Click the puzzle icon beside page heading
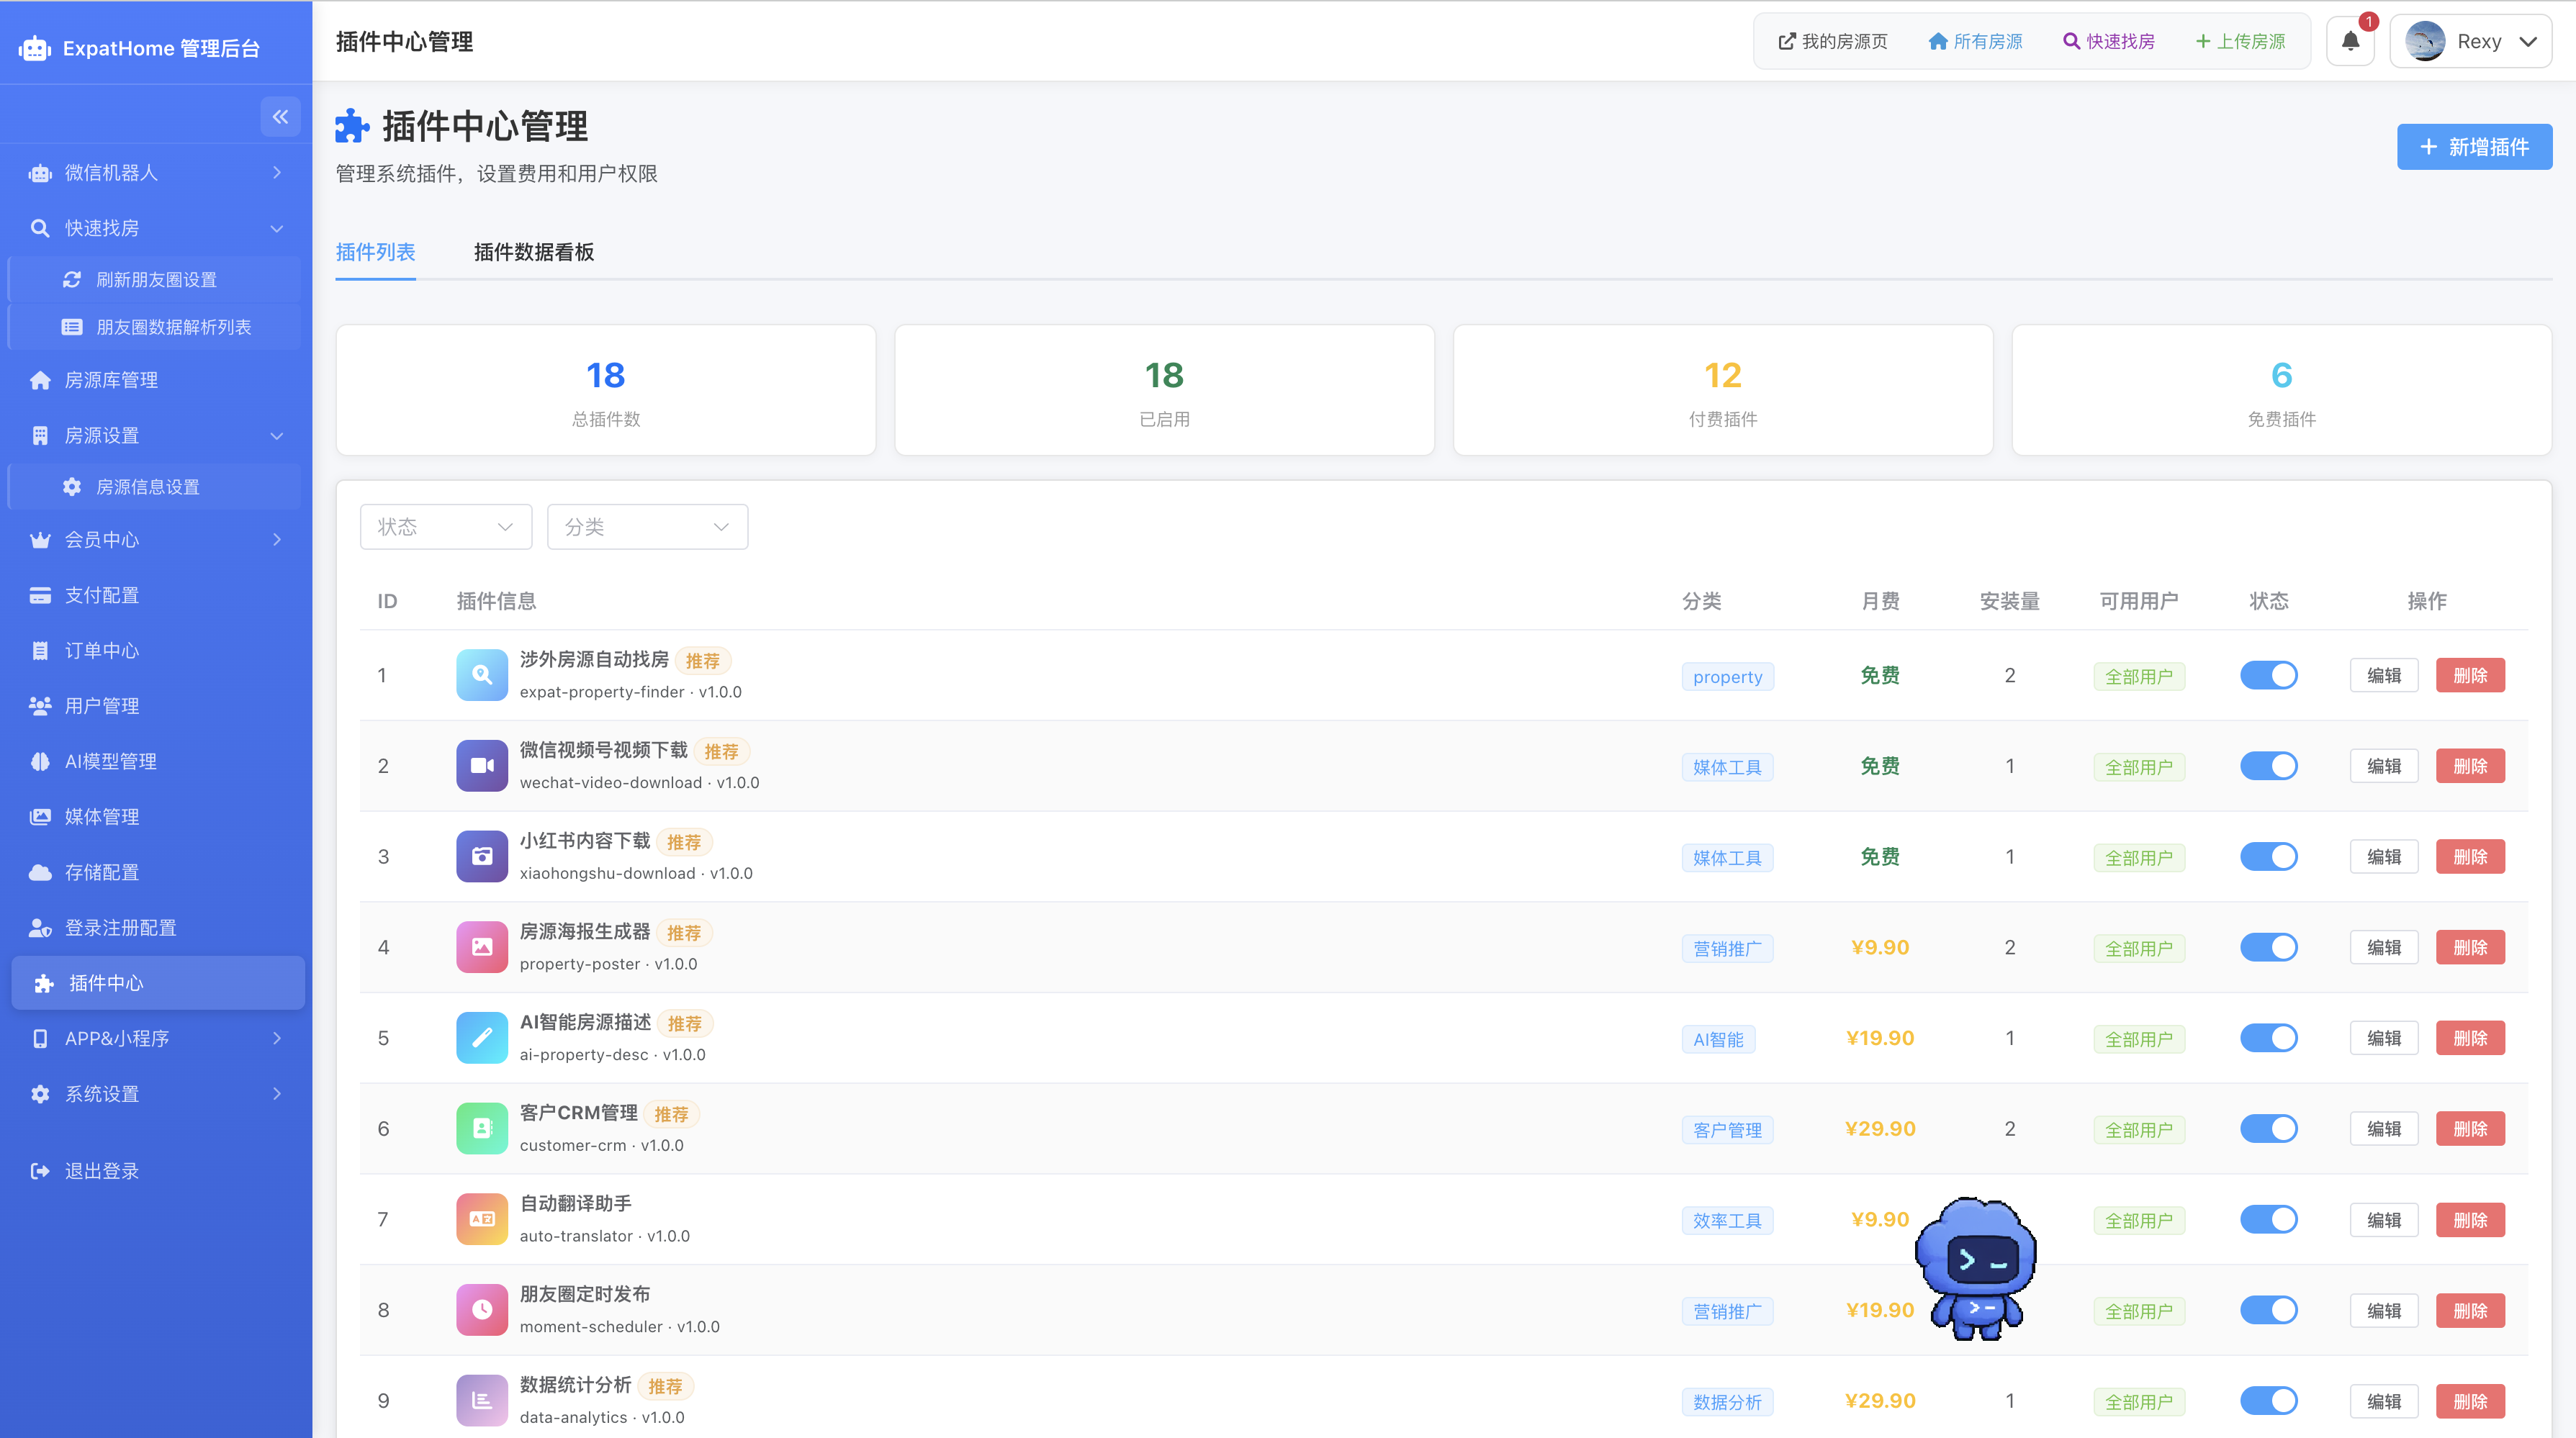2576x1438 pixels. click(352, 126)
